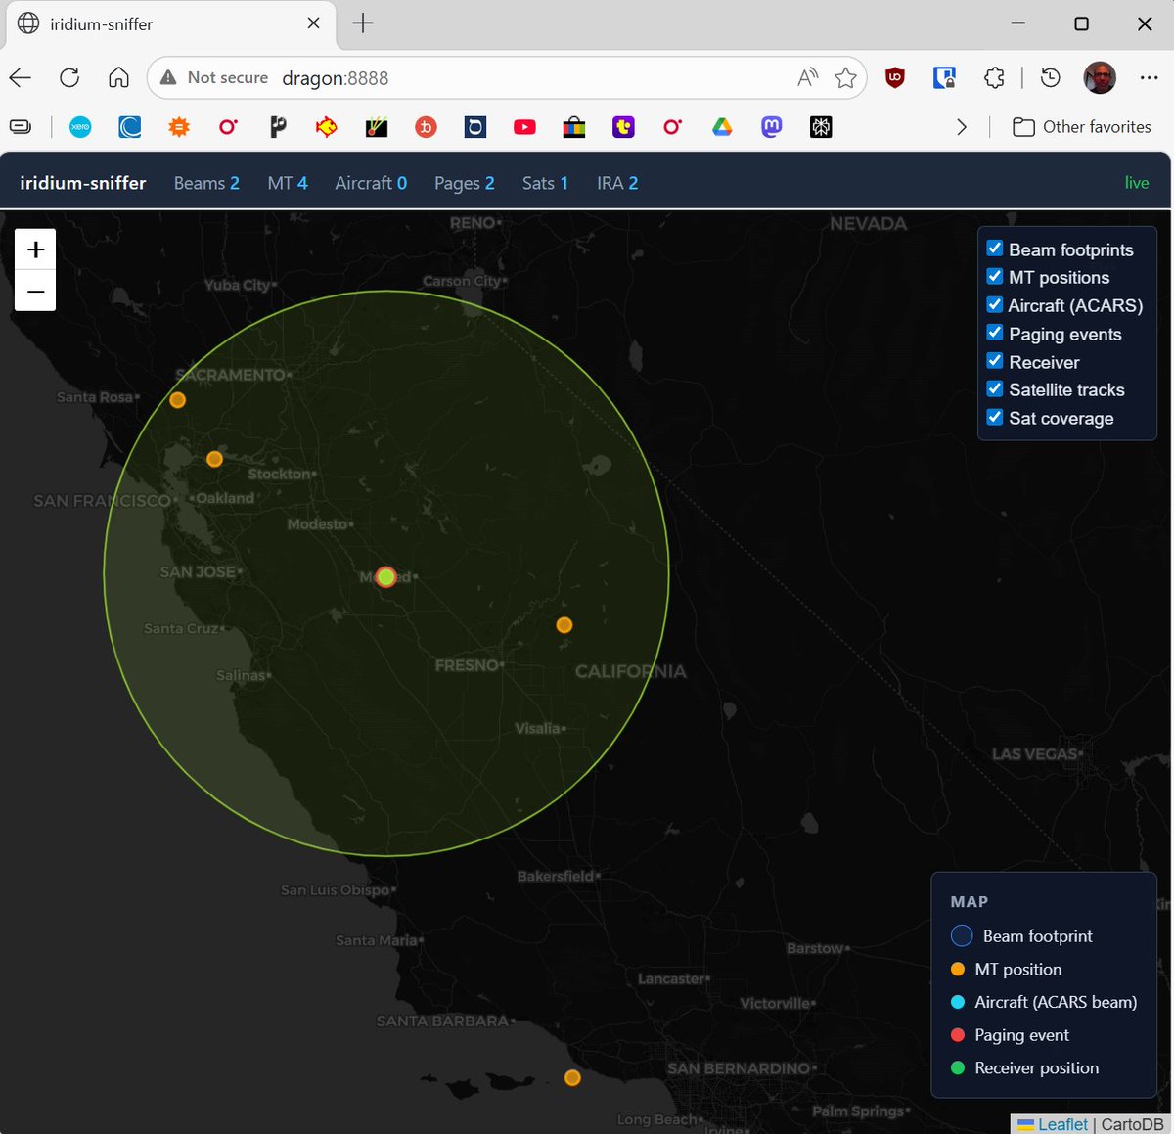Open read aloud from address bar
This screenshot has height=1134, width=1174.
point(807,78)
